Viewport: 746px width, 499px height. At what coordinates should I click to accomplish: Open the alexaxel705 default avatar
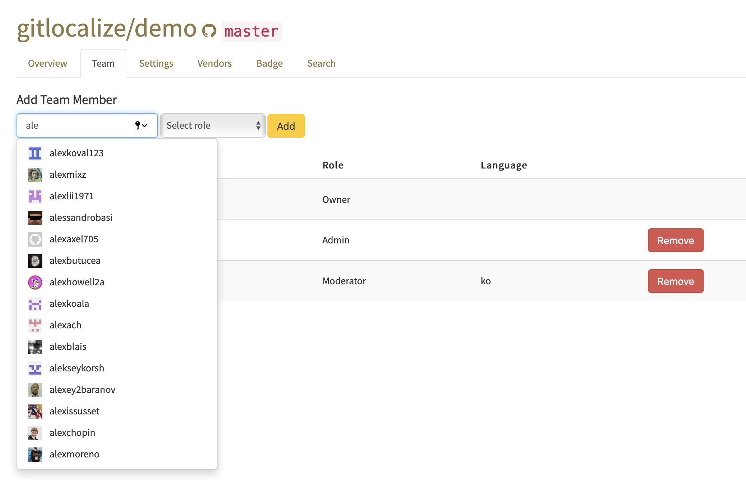pyautogui.click(x=36, y=239)
